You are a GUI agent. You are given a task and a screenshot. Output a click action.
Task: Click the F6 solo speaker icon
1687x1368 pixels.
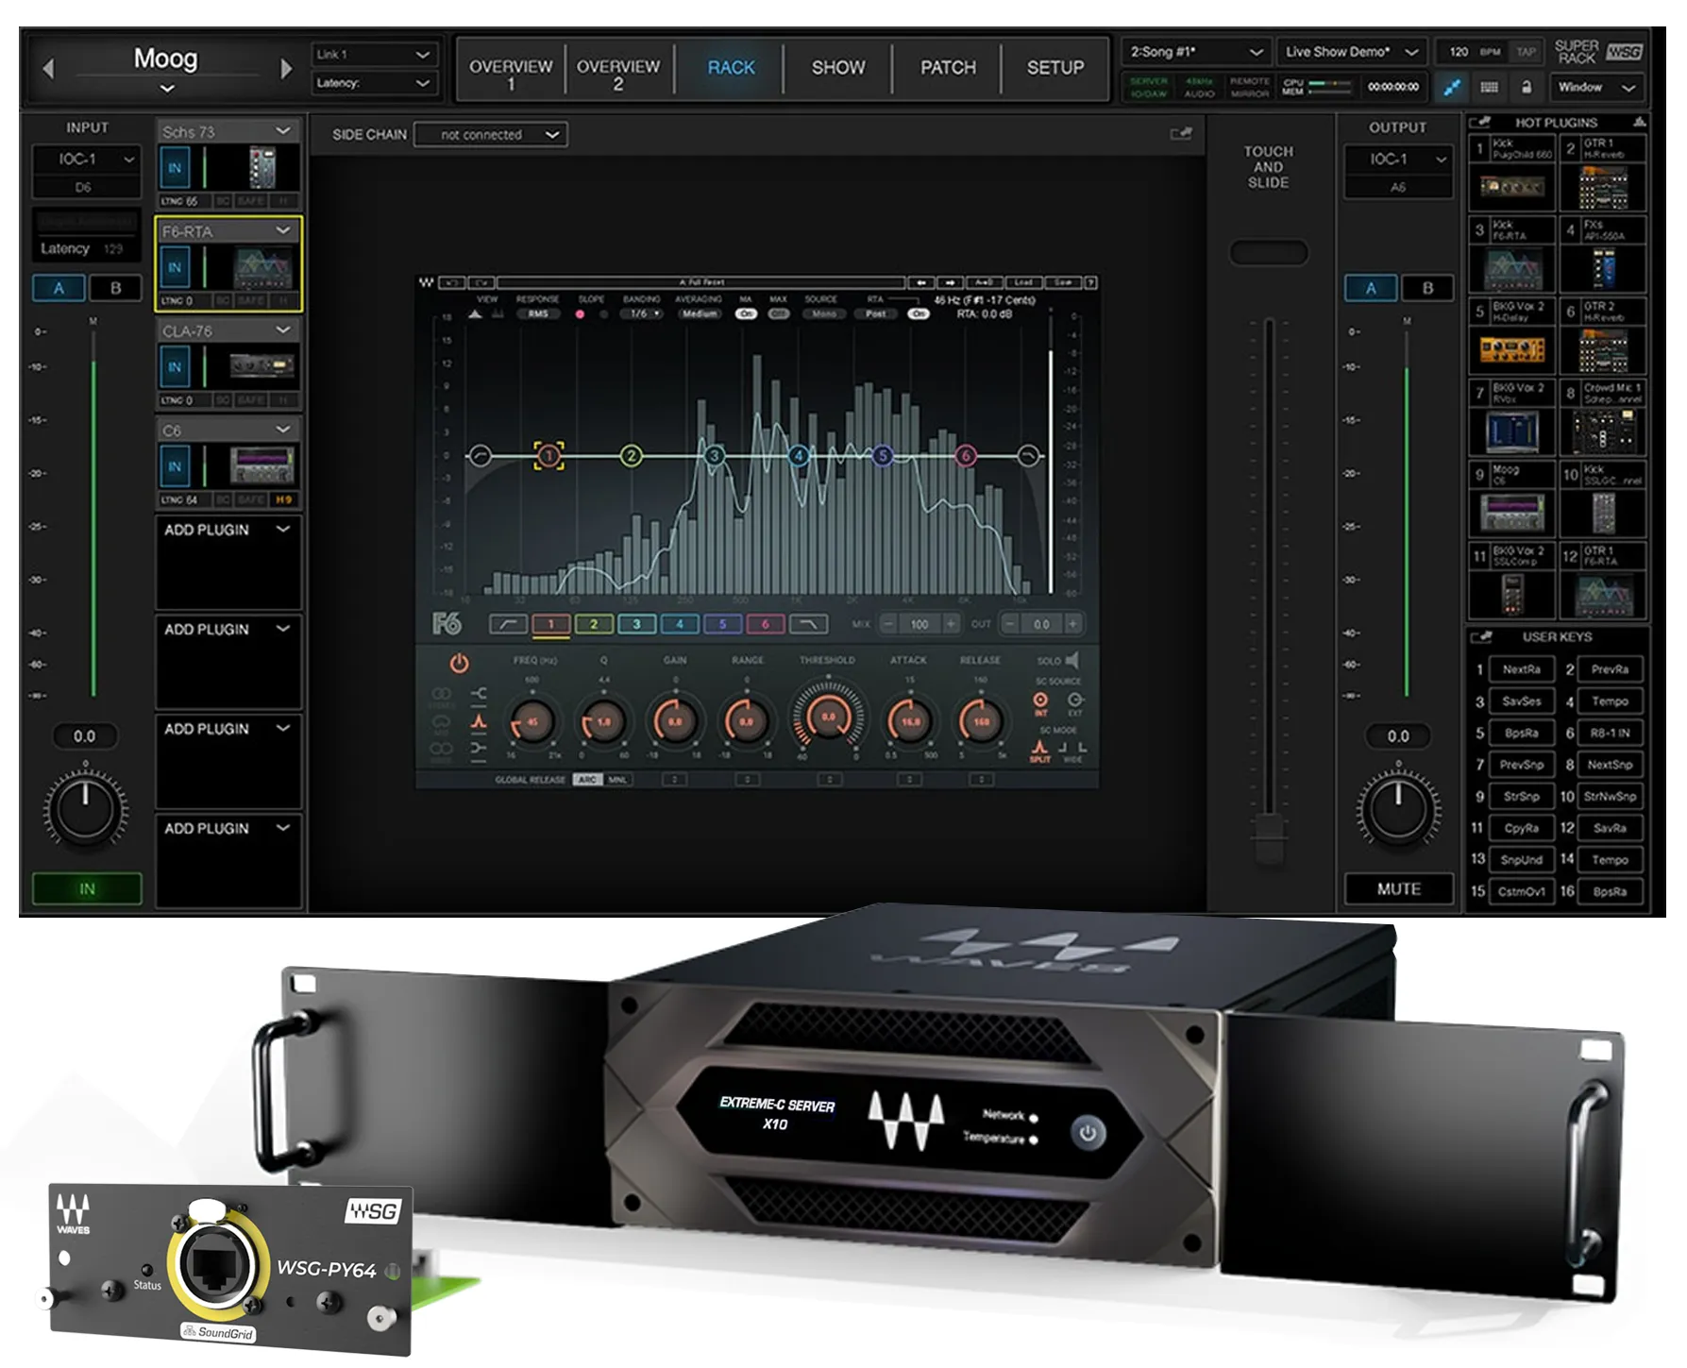pyautogui.click(x=1072, y=660)
